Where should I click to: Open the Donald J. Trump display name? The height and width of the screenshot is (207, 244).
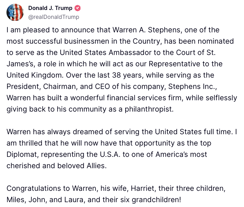[x=50, y=8]
